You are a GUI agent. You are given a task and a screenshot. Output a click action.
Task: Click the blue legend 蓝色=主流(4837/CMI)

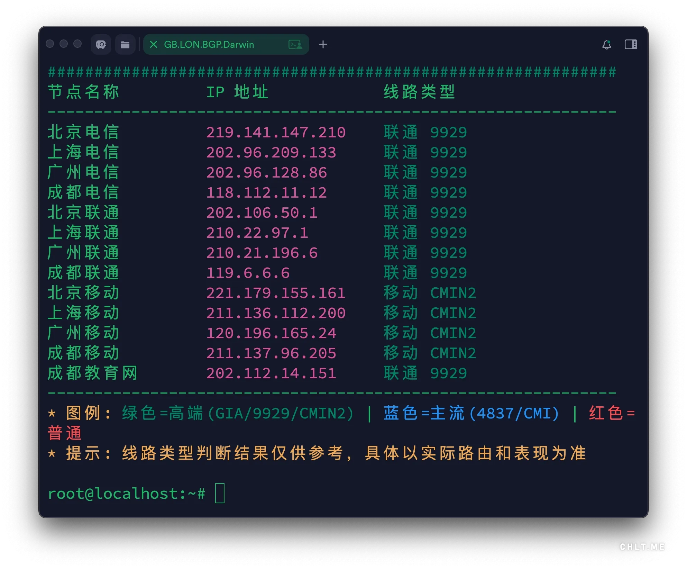(x=471, y=413)
